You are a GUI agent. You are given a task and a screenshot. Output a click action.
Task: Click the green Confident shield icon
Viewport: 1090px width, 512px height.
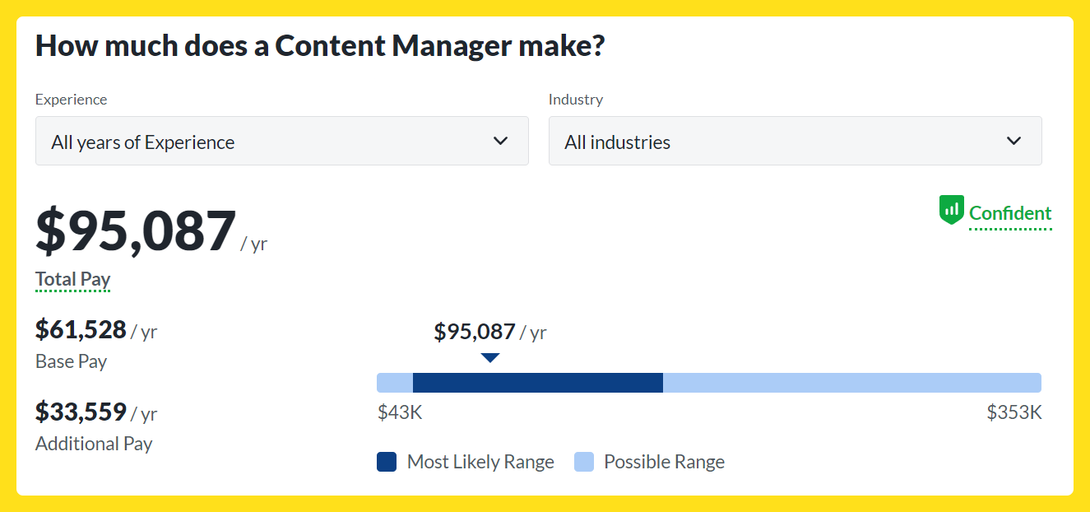(951, 210)
